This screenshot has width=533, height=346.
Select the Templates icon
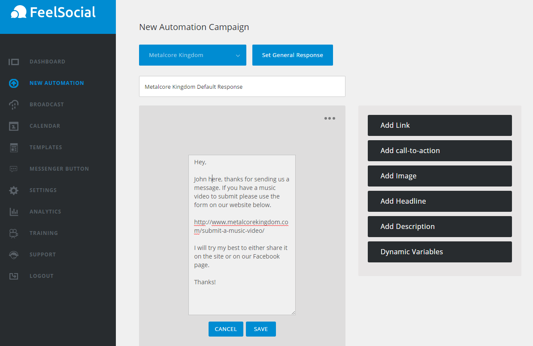[x=14, y=147]
